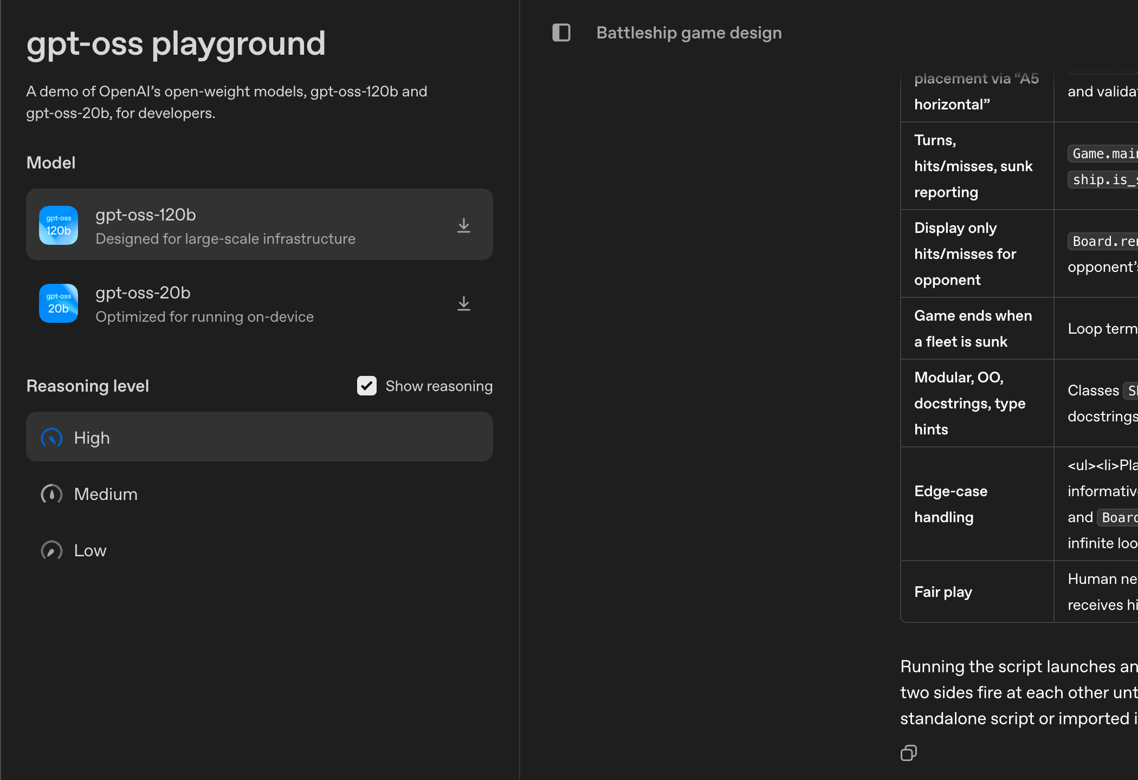1138x780 pixels.
Task: Click the gpt-oss playground heading
Action: click(x=176, y=43)
